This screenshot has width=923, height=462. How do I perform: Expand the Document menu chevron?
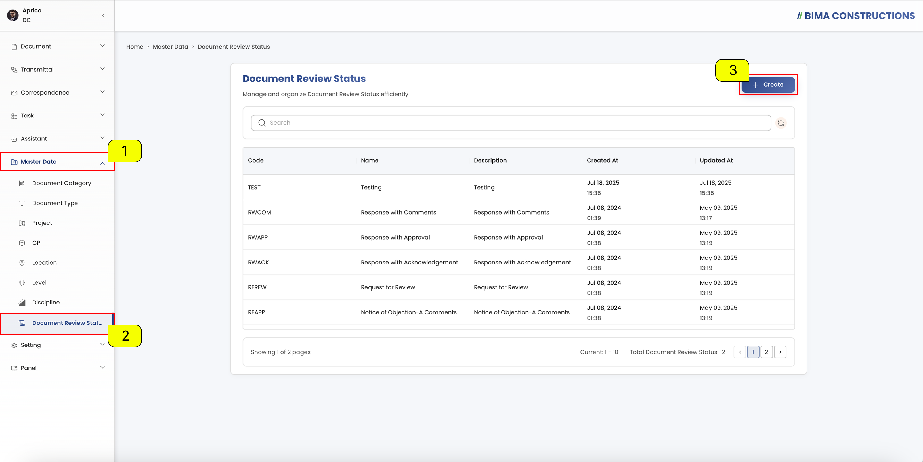click(x=102, y=45)
